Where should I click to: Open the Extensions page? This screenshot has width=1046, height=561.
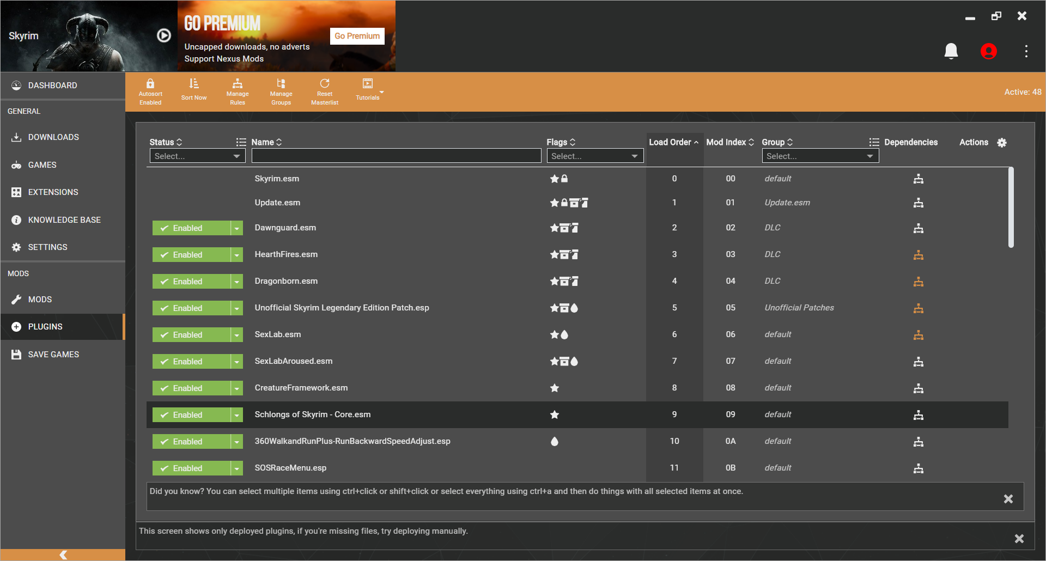(x=63, y=192)
